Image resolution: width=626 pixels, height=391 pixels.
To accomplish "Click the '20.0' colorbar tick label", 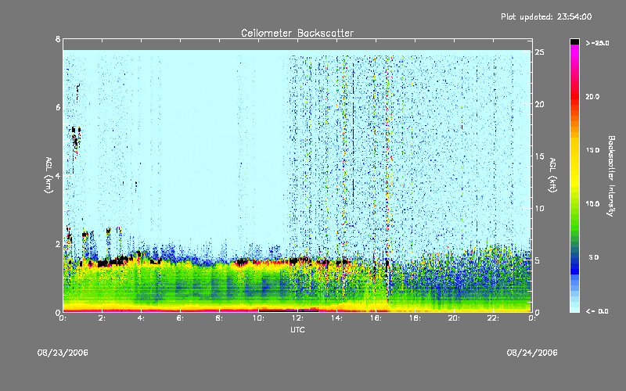I will click(592, 96).
